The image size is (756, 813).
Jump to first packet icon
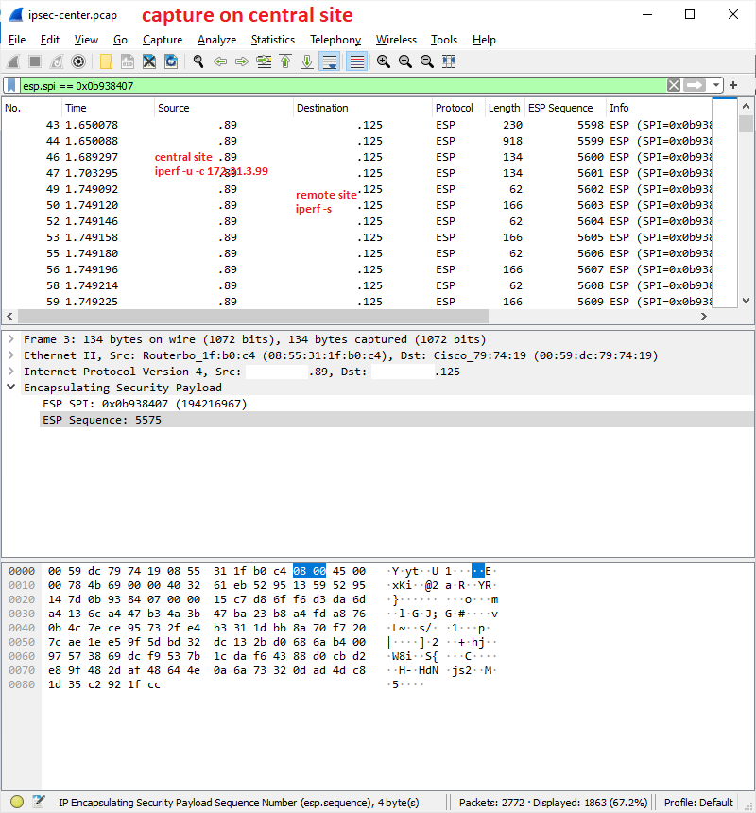[x=285, y=61]
